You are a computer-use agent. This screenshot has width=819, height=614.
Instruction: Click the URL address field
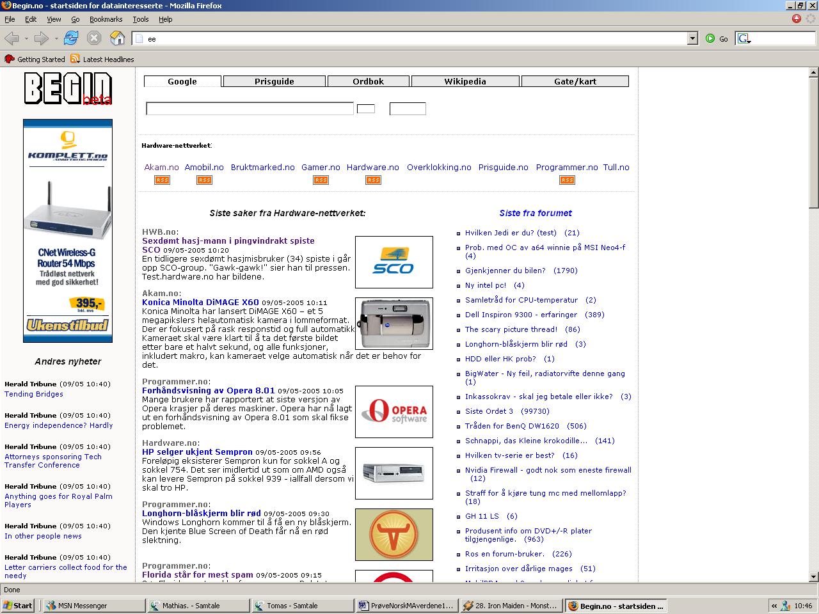click(x=416, y=38)
